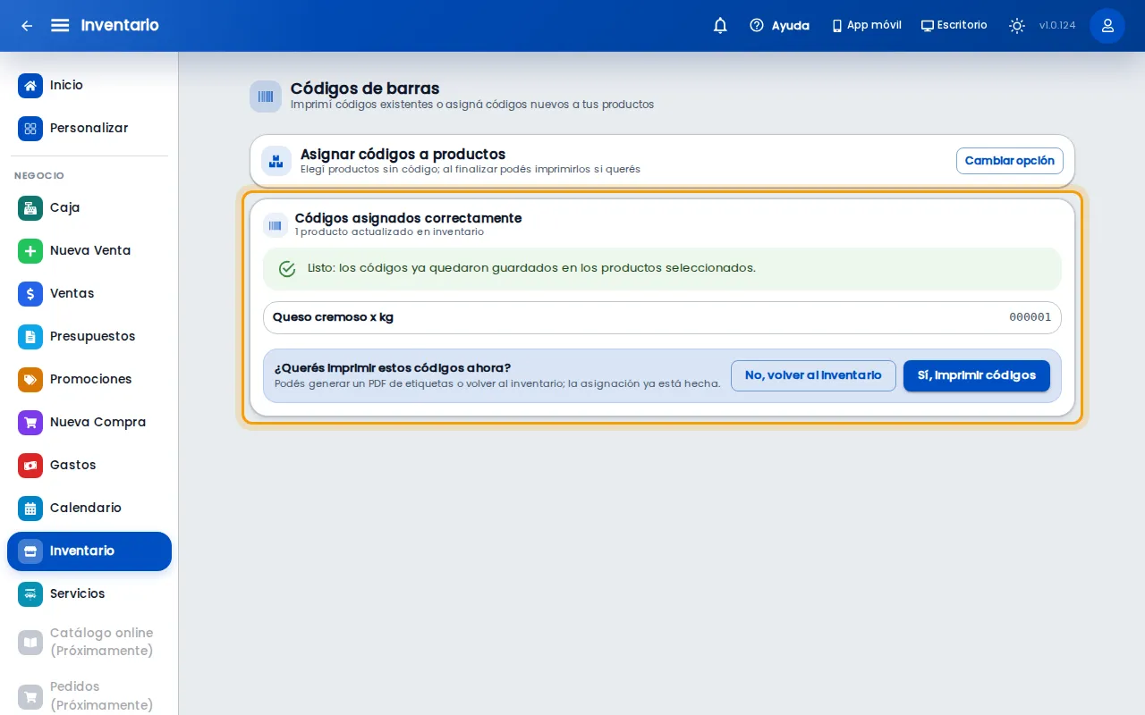The height and width of the screenshot is (715, 1145).
Task: Click the v1.0.124 version label
Action: pos(1057,25)
